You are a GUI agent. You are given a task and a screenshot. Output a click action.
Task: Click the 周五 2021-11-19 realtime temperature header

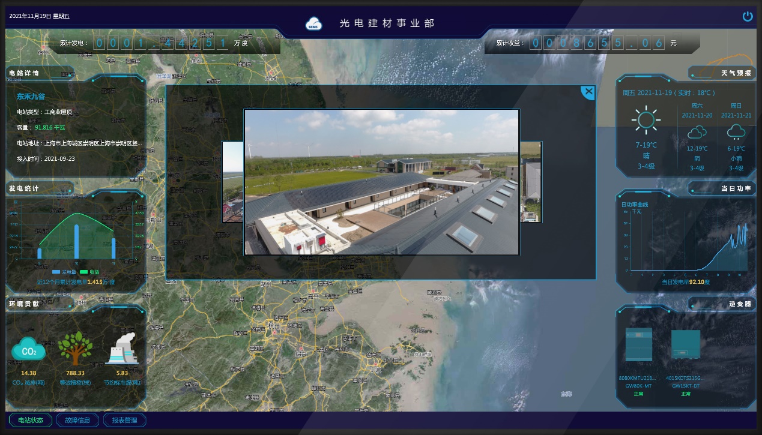pyautogui.click(x=668, y=93)
